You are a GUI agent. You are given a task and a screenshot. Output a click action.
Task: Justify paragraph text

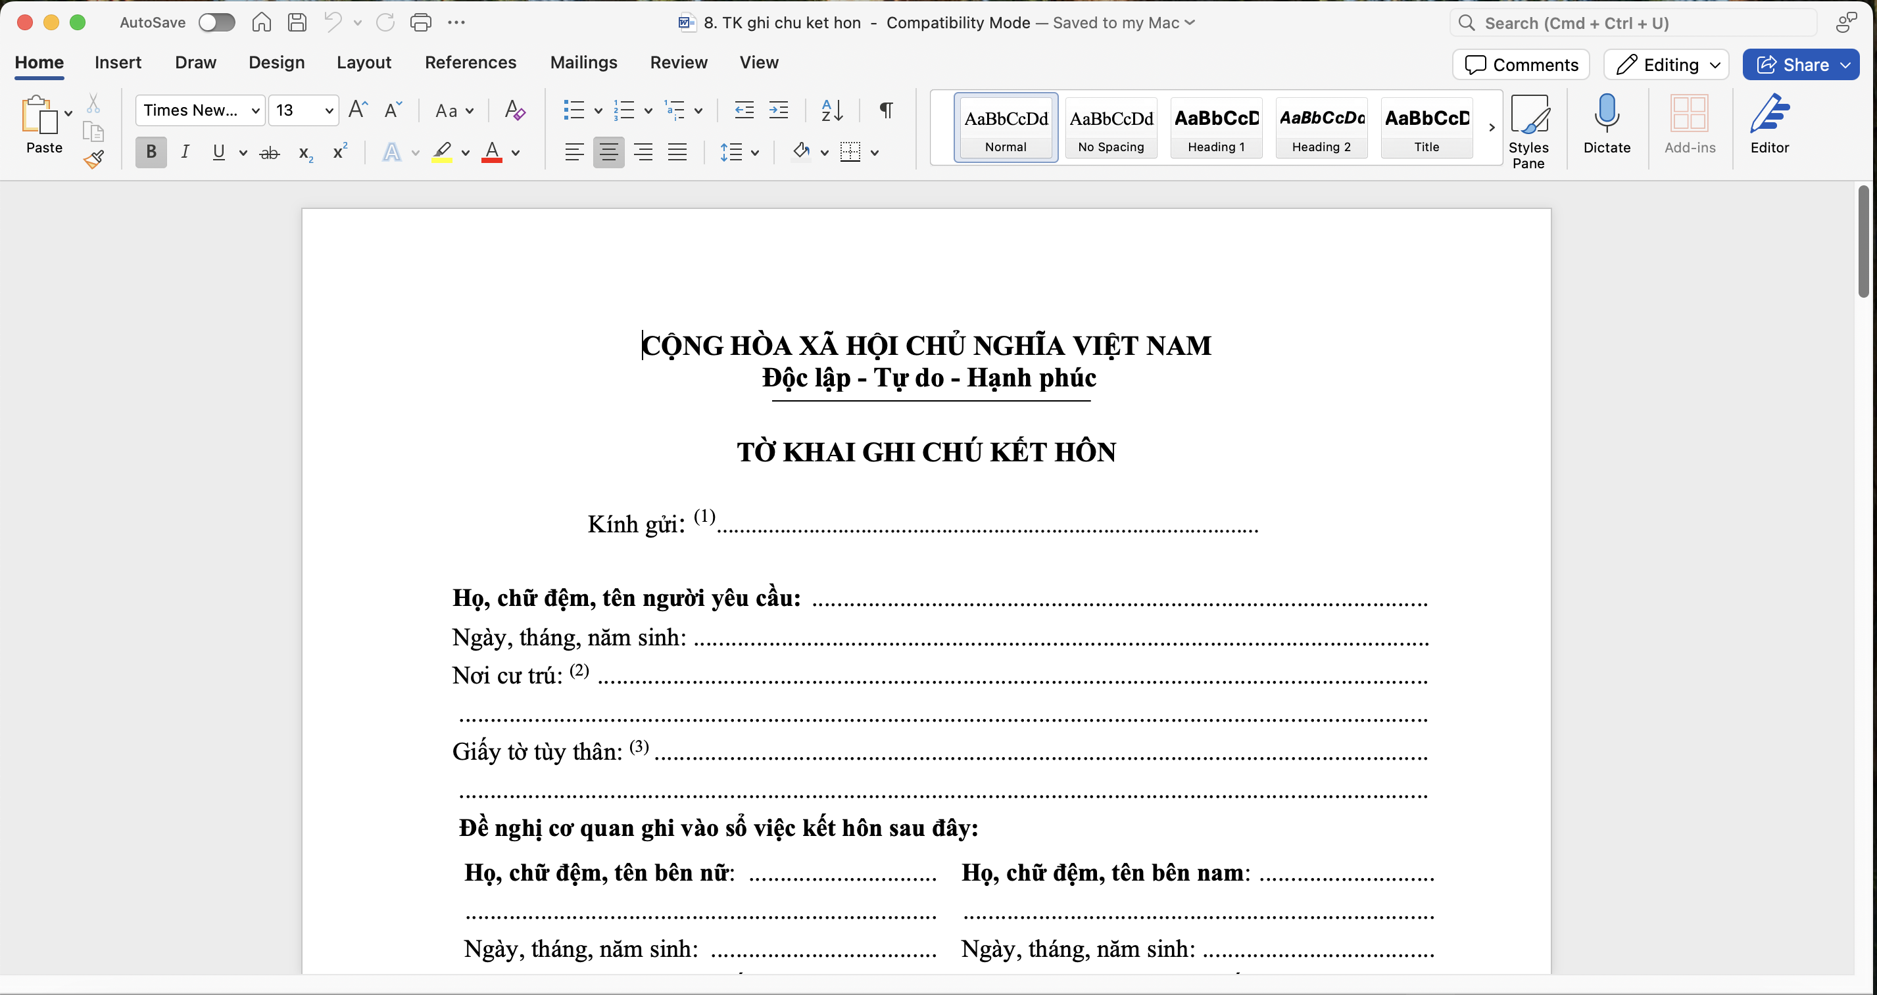(677, 152)
